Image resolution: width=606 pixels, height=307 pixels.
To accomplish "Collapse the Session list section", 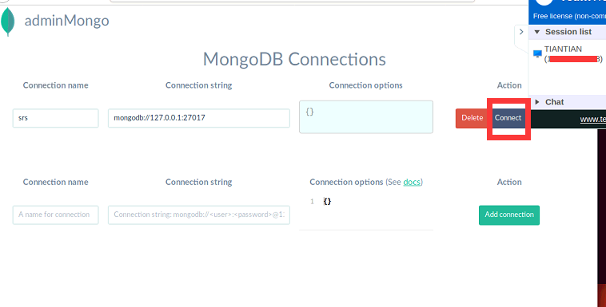I will pyautogui.click(x=536, y=32).
